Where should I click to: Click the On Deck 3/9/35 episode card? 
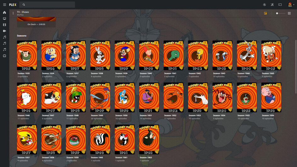[x=36, y=22]
